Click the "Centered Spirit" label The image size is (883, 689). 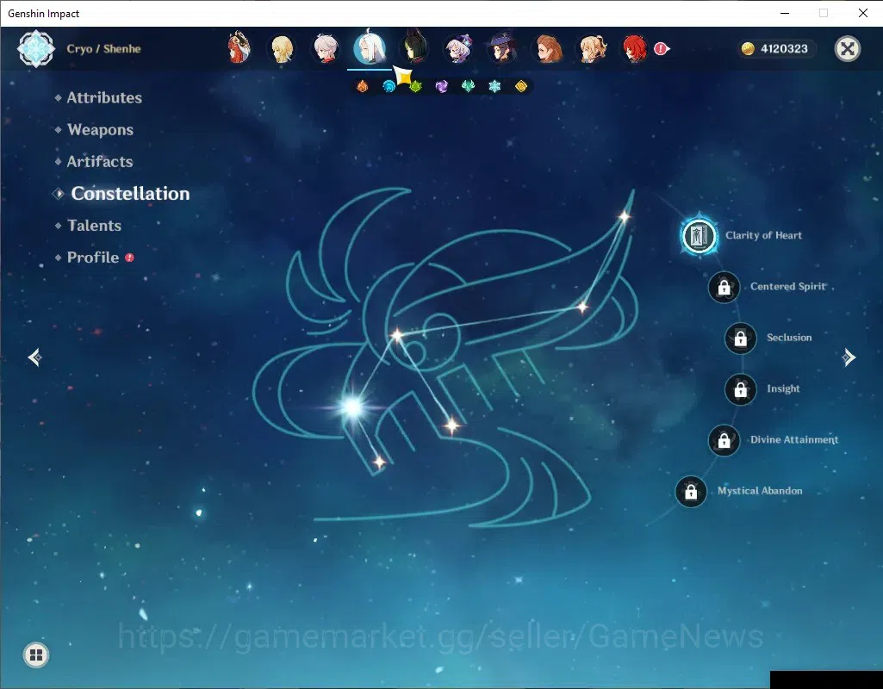point(788,287)
